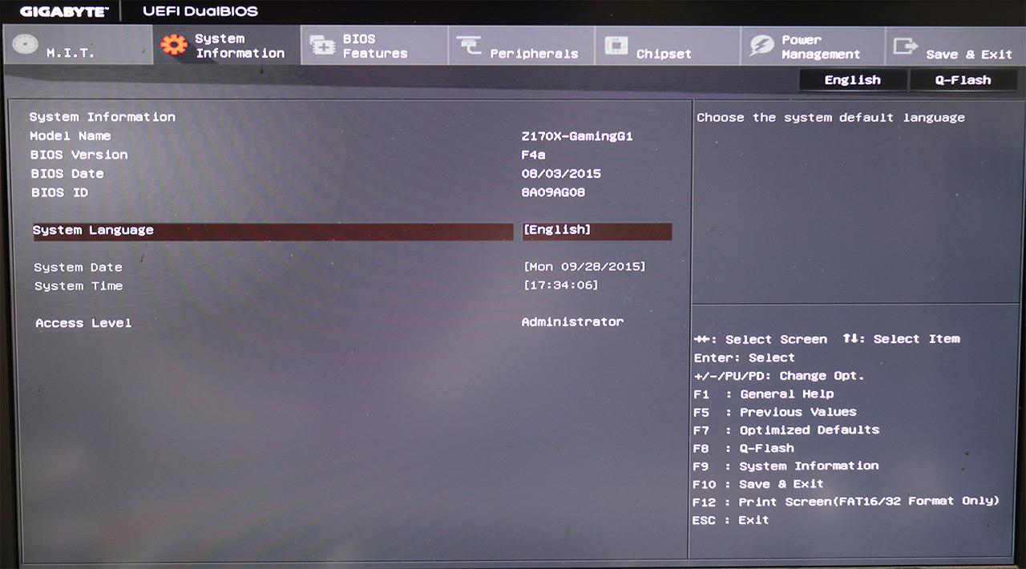Click the GIGABYTE logo
The image size is (1026, 569).
pos(63,12)
